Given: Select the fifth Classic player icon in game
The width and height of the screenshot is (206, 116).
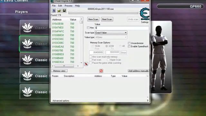Looking at the screenshot, I should (27, 92).
